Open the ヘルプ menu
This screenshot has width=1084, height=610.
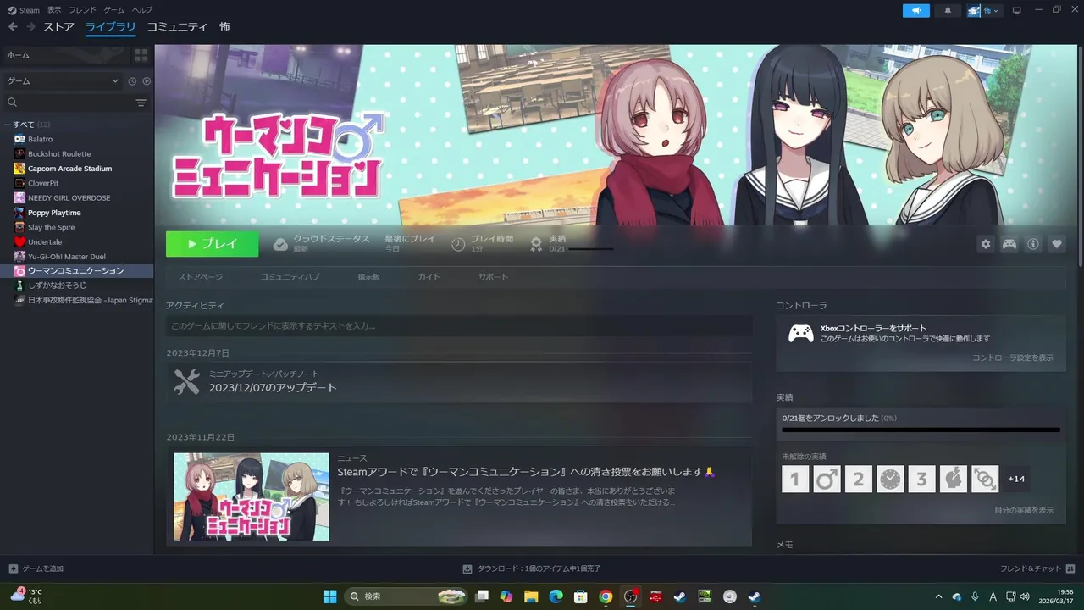(142, 10)
